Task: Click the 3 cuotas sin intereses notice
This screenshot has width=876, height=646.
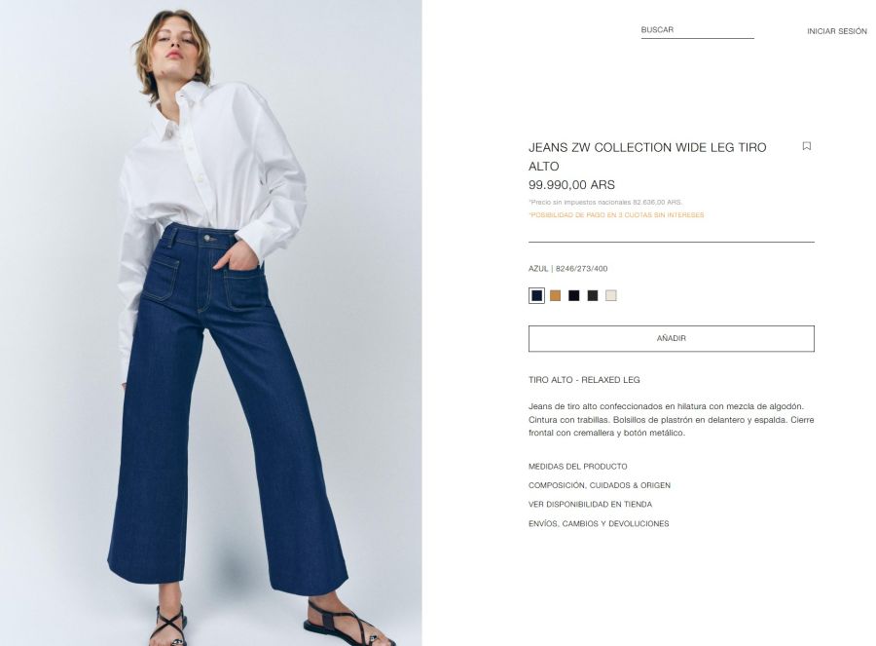Action: [616, 214]
